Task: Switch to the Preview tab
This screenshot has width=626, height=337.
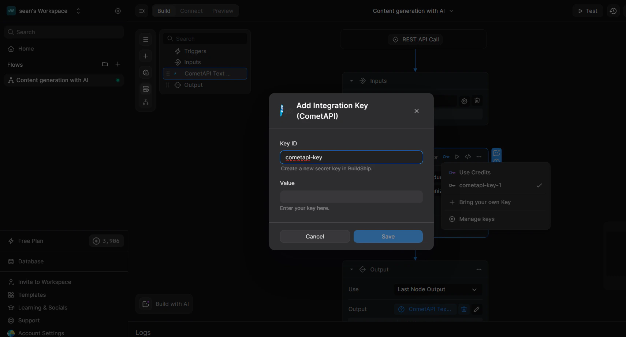Action: pyautogui.click(x=223, y=11)
